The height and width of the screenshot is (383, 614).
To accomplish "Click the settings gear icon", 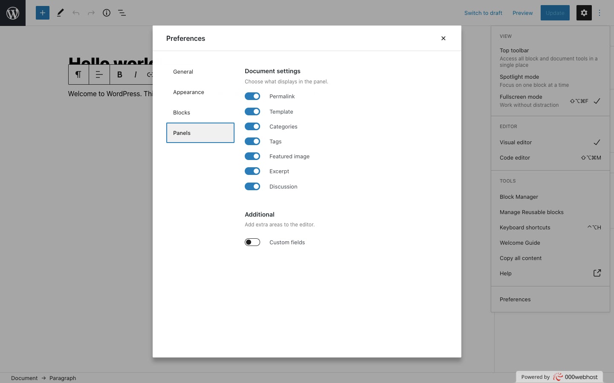I will (x=584, y=13).
